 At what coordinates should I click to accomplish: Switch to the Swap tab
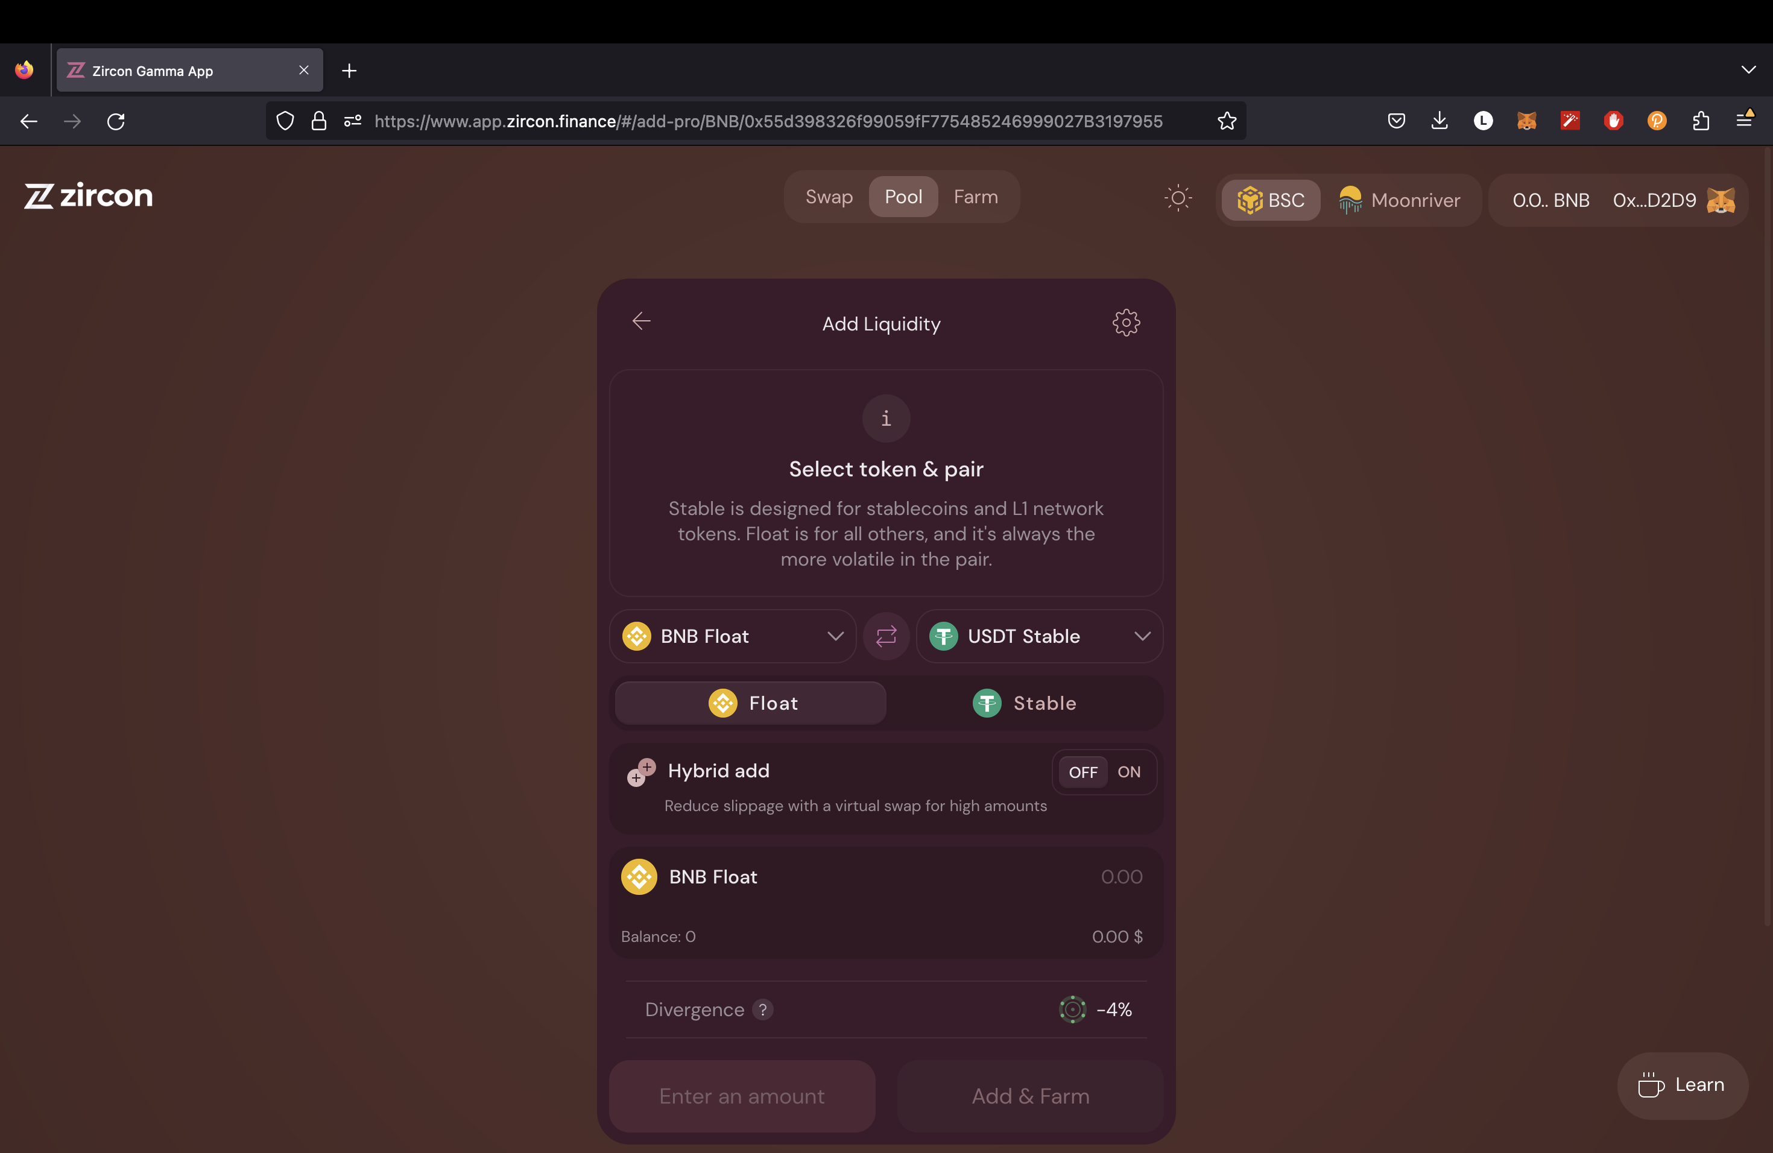click(829, 197)
